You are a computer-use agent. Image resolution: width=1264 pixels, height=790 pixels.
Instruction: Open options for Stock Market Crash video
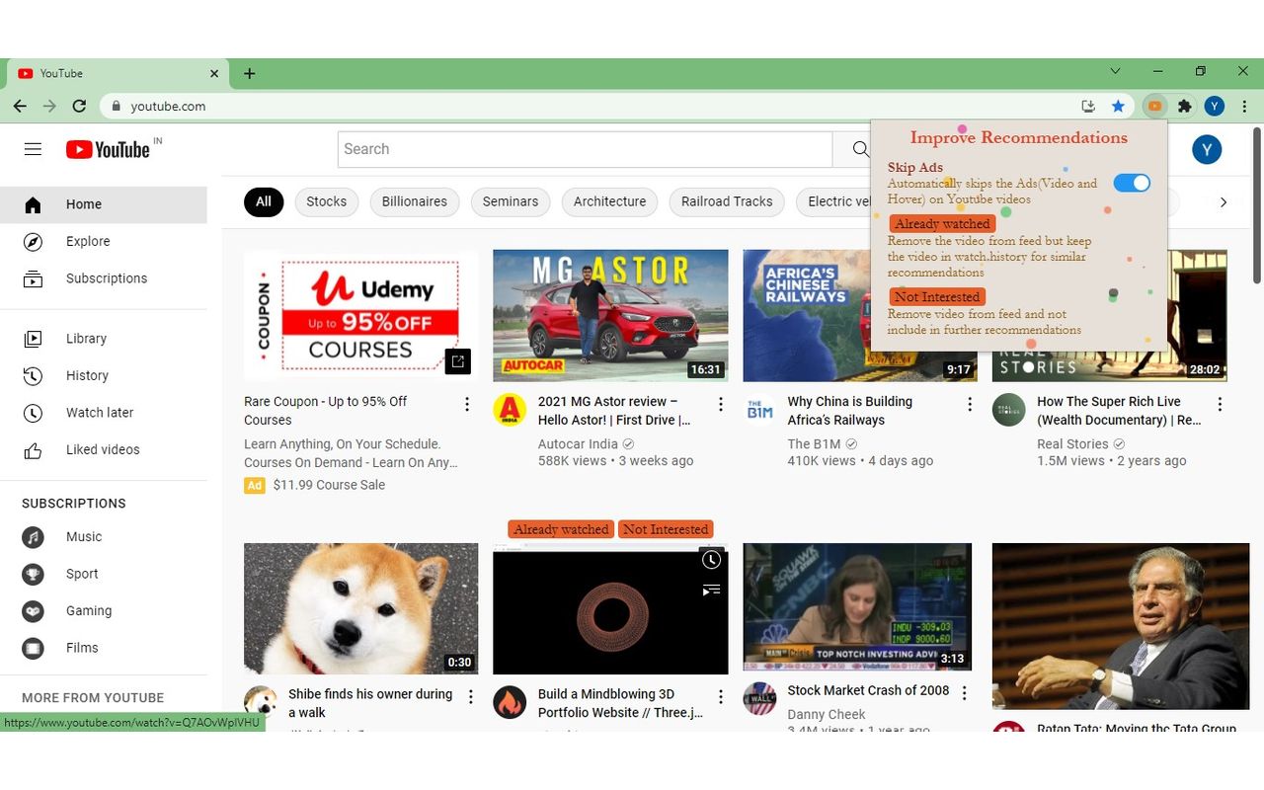coord(965,693)
